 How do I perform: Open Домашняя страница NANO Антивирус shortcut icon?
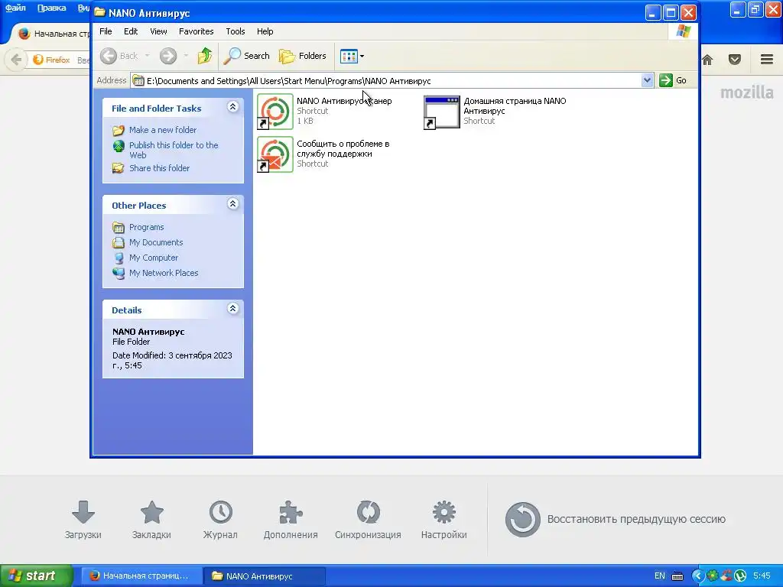point(441,112)
